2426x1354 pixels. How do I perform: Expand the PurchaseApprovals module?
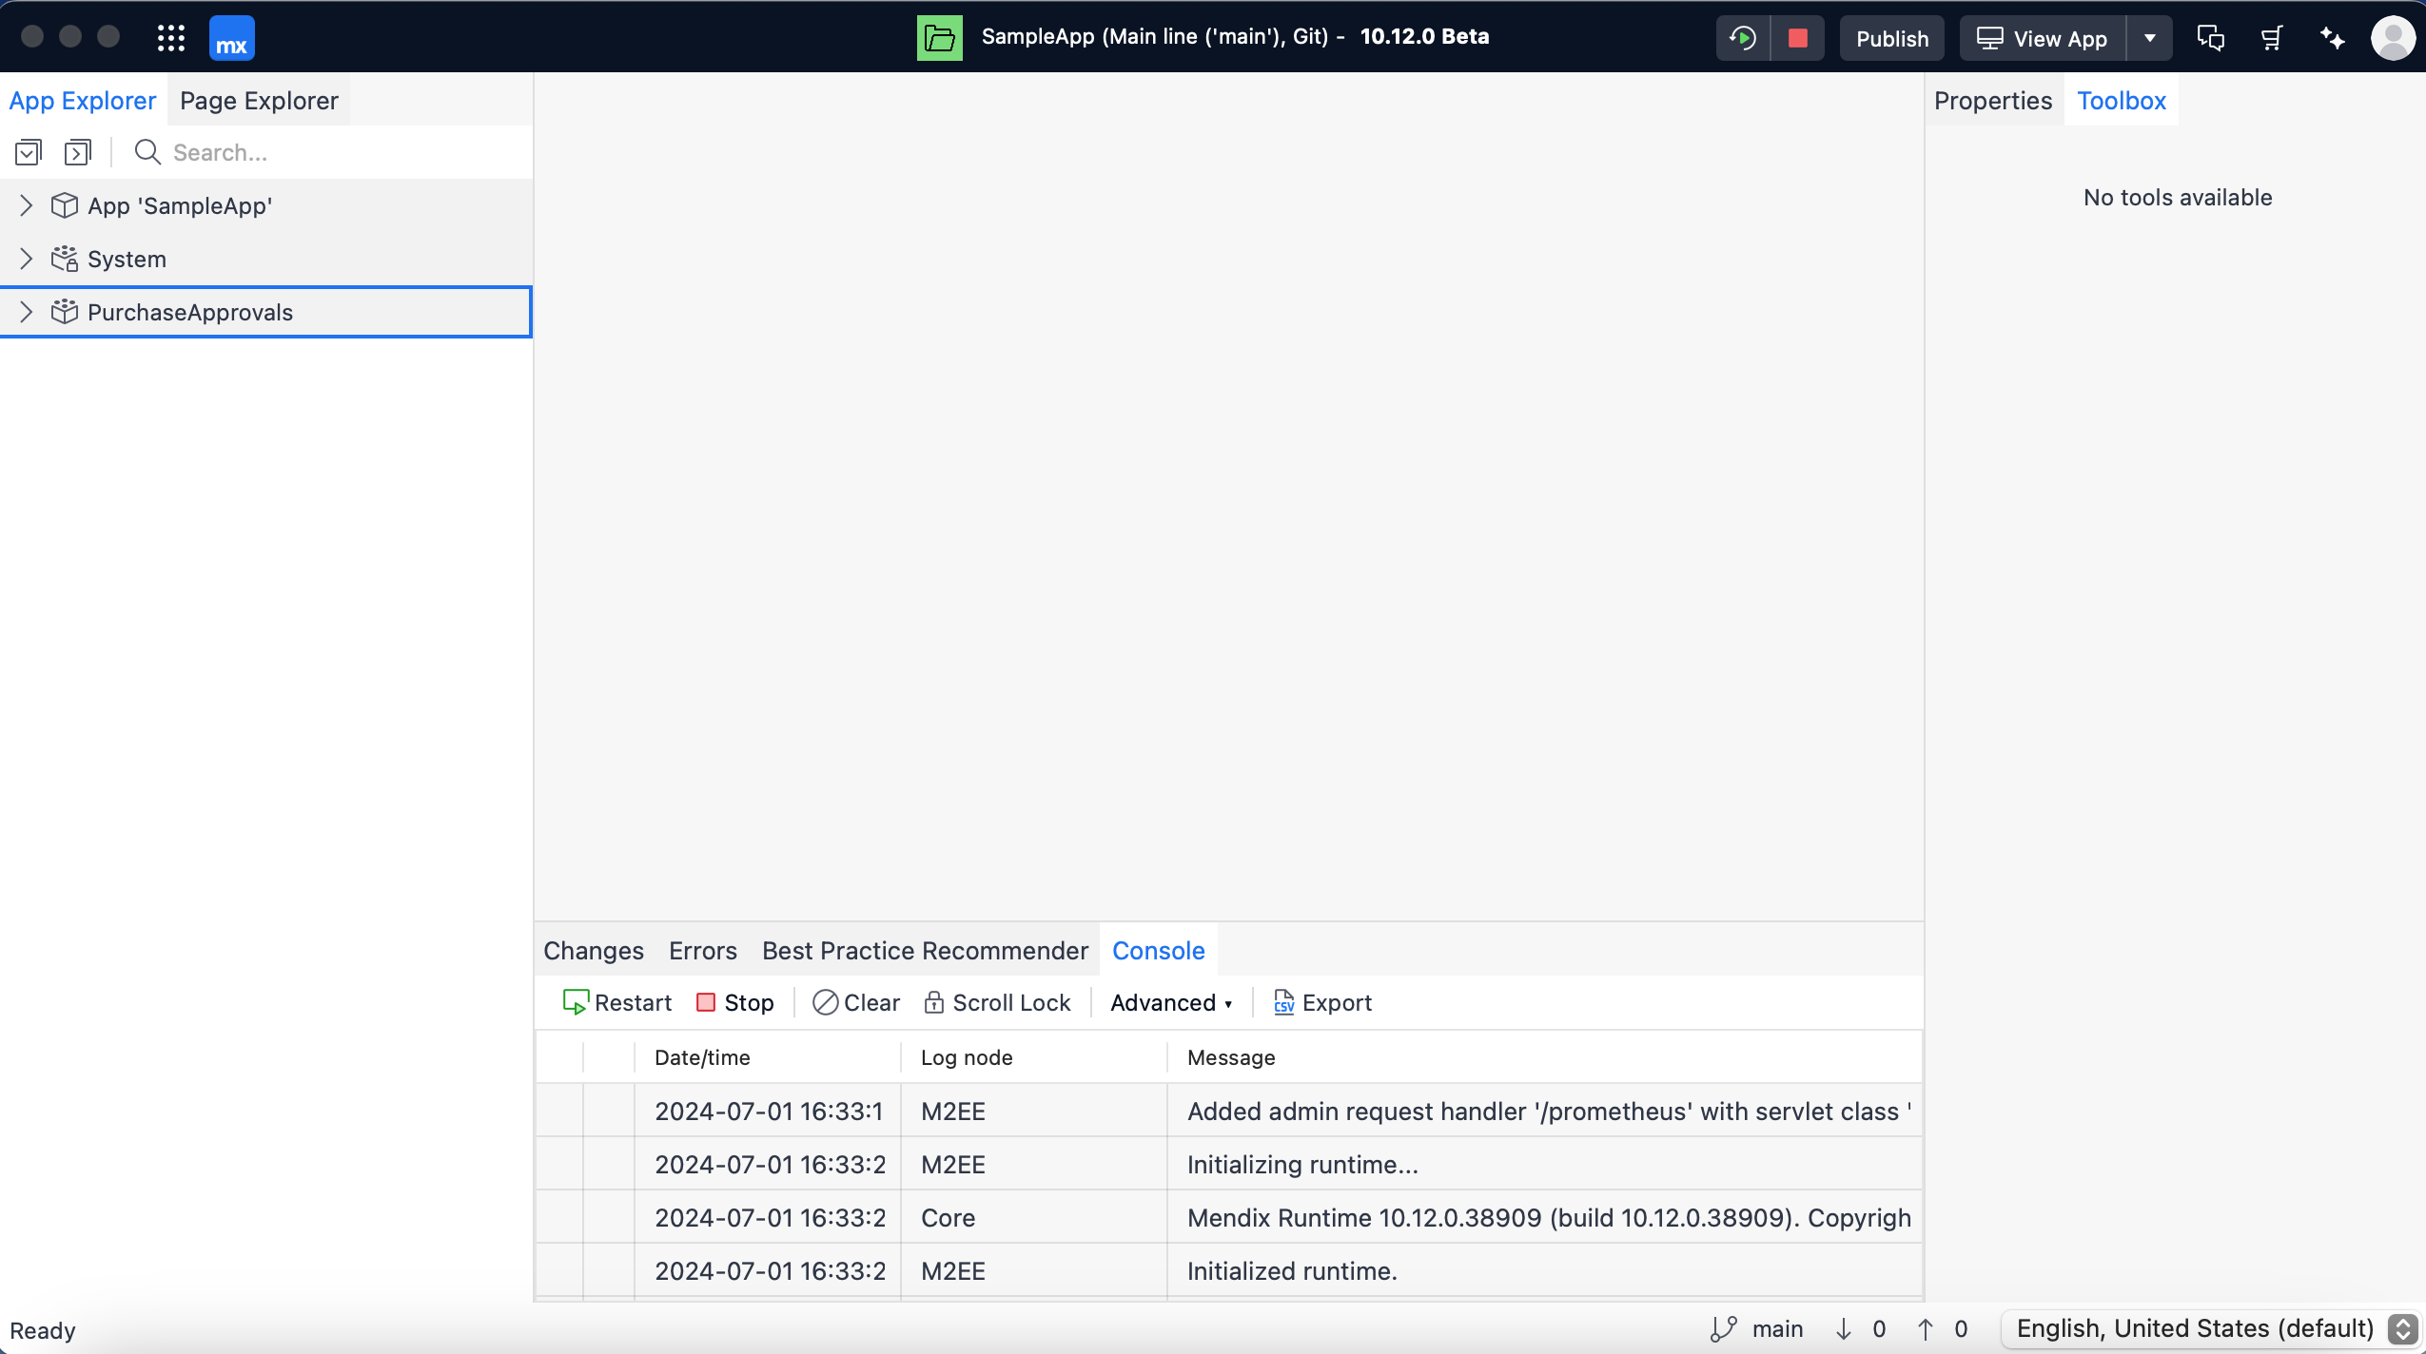pyautogui.click(x=27, y=312)
